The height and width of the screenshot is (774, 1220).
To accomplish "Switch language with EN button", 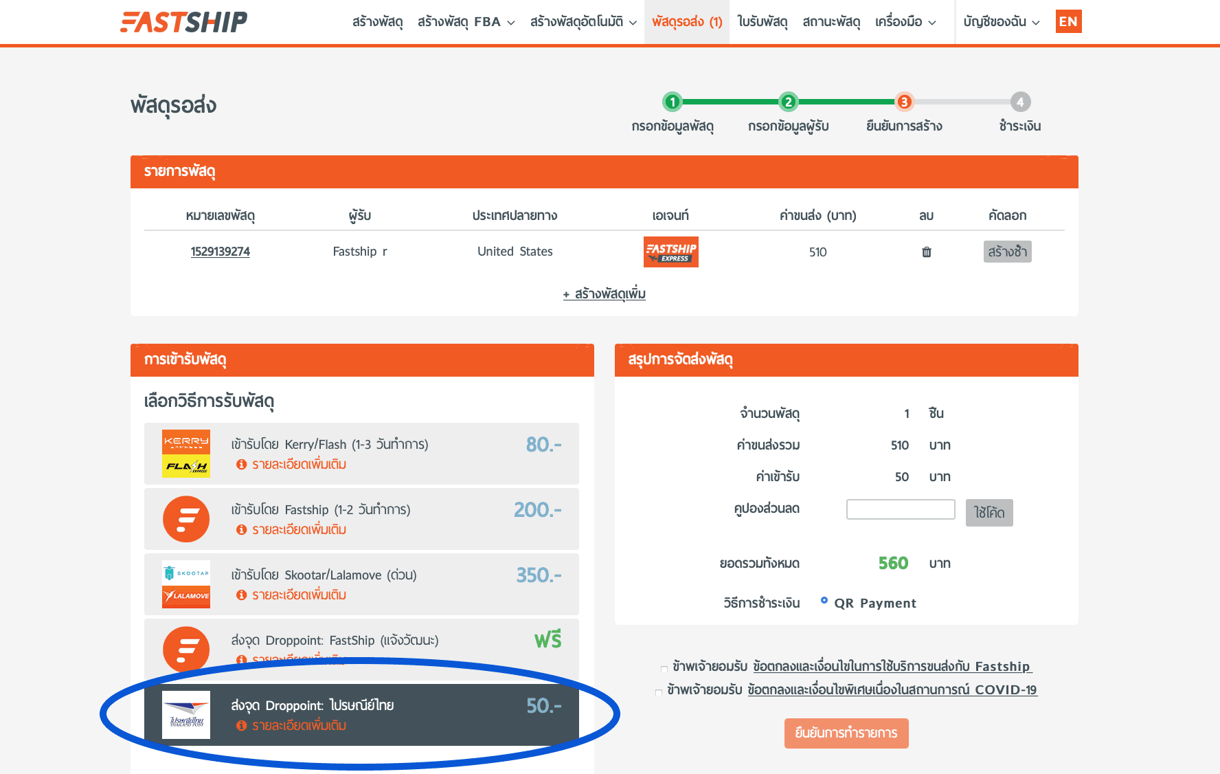I will [1068, 21].
